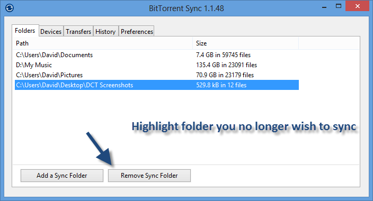Viewport: 373px width, 201px height.
Task: Sort folders by the Path column header
Action: (103, 43)
